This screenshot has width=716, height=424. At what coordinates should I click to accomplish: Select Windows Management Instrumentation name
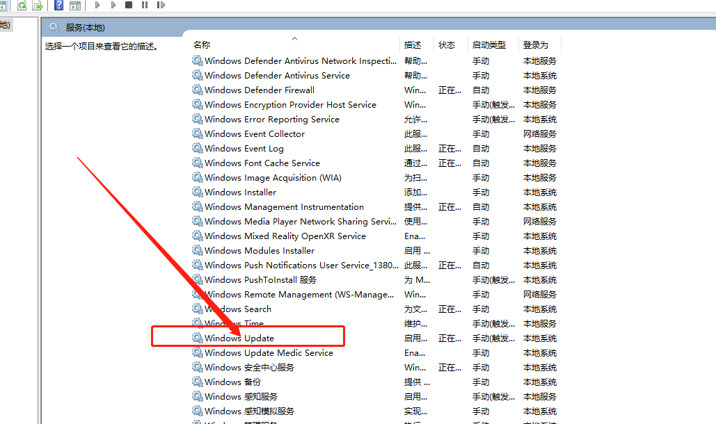click(284, 207)
